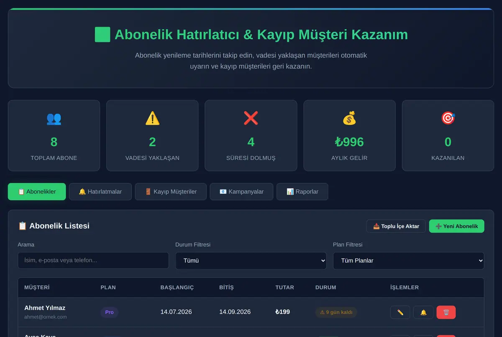Click the money bag icon on Aylık Gelir card

point(349,118)
